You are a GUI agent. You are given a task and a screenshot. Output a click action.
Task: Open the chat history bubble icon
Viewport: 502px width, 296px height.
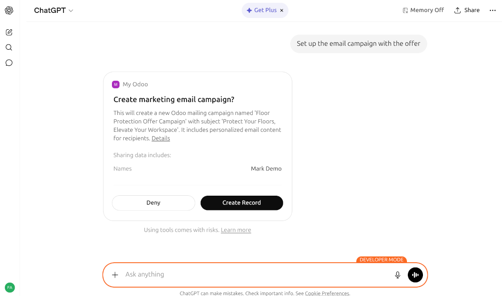9,63
